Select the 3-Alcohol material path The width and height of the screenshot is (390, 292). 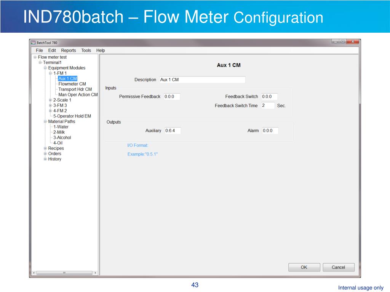click(x=62, y=138)
